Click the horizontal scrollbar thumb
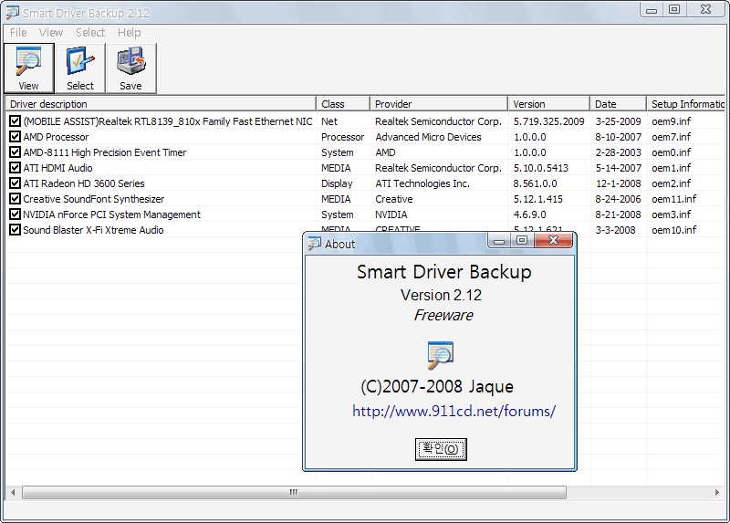 pyautogui.click(x=294, y=492)
